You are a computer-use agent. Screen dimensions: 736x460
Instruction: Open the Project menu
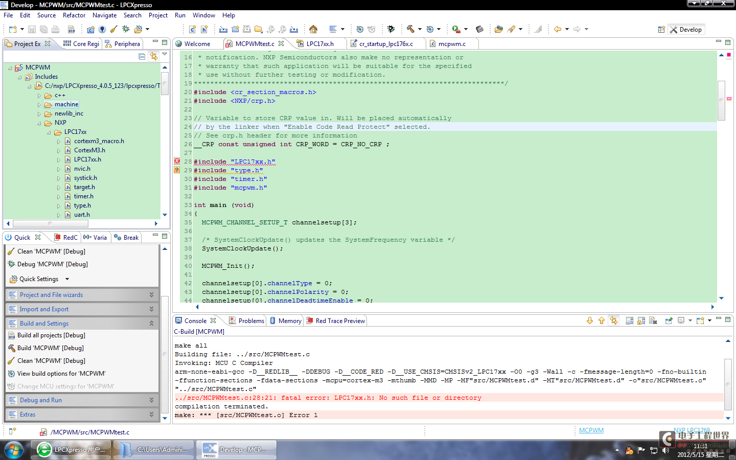158,15
